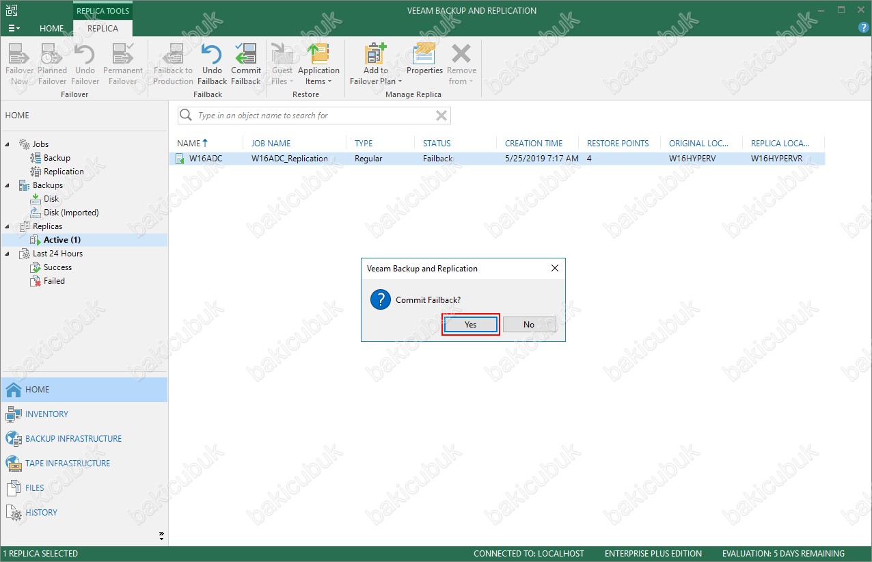Click the Failback status cell
The height and width of the screenshot is (562, 872).
(x=437, y=159)
